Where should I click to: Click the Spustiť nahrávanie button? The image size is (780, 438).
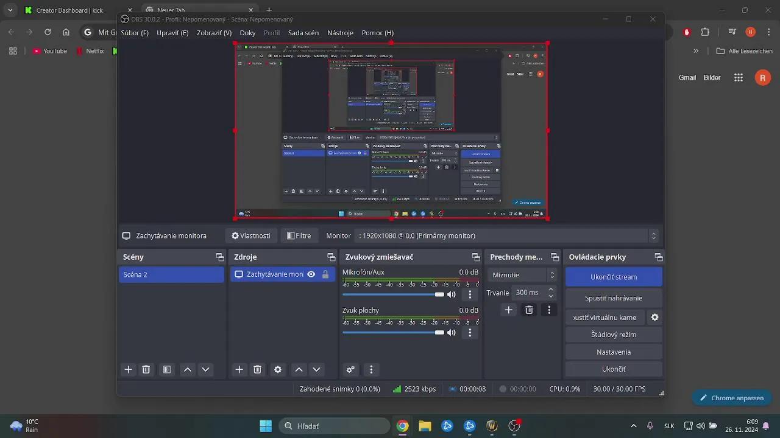pyautogui.click(x=613, y=298)
